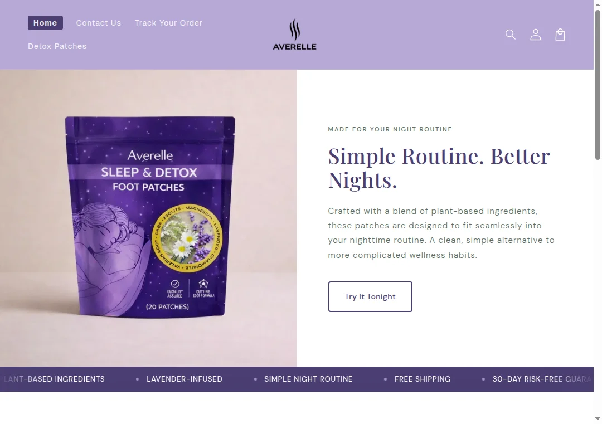Click the Lavender-Infused marquee text
Screen dimensions: 602x424
pos(185,379)
